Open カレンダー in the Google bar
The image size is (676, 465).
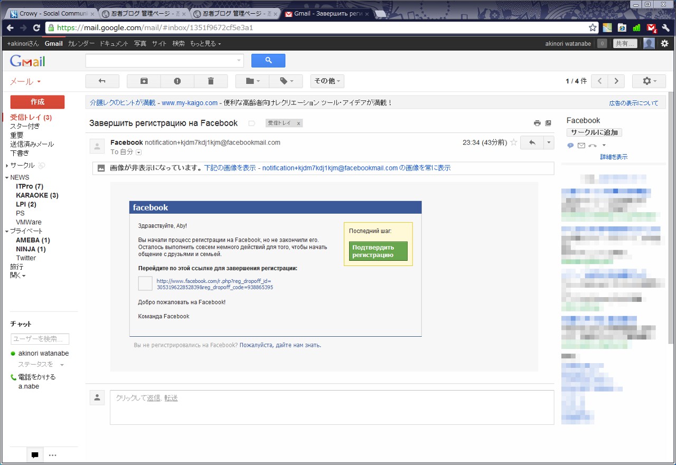pyautogui.click(x=81, y=44)
